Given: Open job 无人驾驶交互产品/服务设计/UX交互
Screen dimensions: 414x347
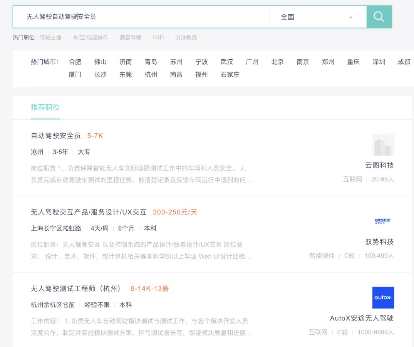Looking at the screenshot, I should (x=89, y=212).
